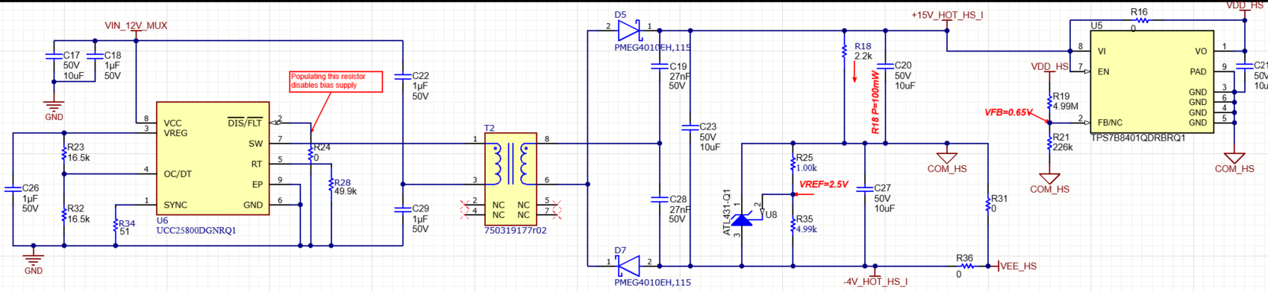The height and width of the screenshot is (291, 1268).
Task: Select the EN pin name on U5
Action: coord(1103,72)
